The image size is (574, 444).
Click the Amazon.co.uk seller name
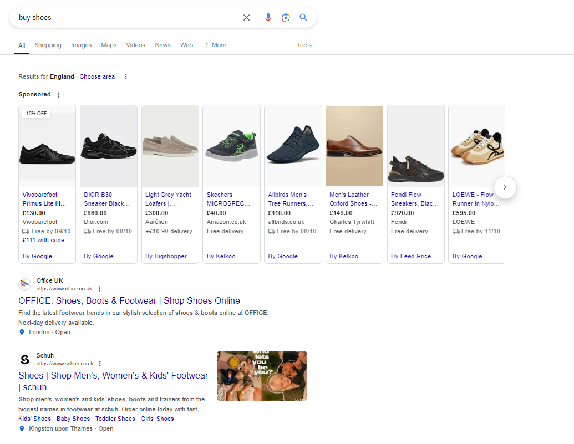226,222
